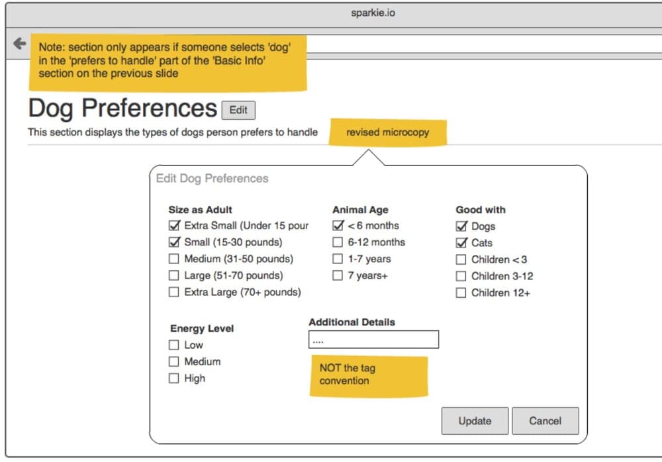The image size is (662, 462).
Task: Uncheck the <6 months age checkbox
Action: pos(338,226)
